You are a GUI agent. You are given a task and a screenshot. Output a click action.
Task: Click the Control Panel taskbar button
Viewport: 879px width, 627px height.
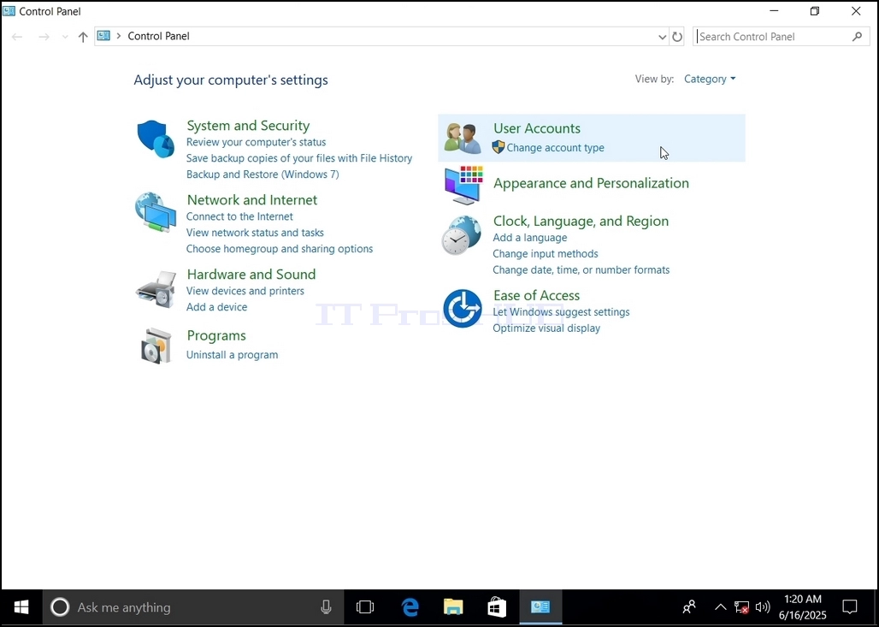[540, 607]
